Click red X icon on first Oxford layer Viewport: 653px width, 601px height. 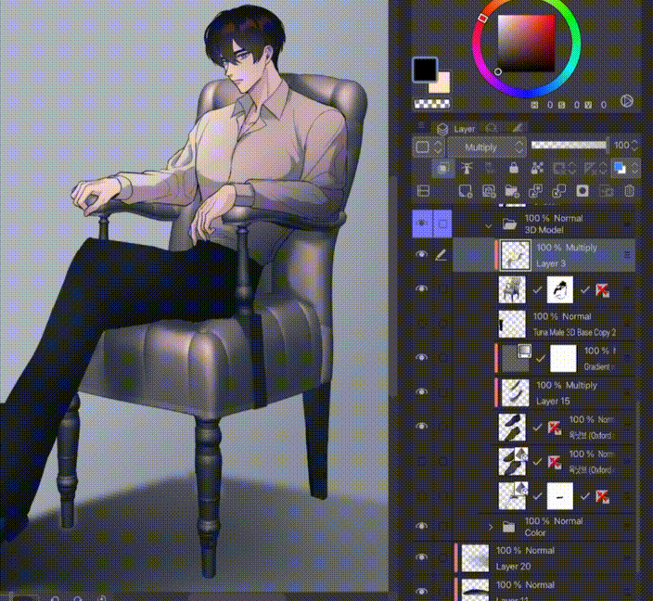click(x=554, y=428)
